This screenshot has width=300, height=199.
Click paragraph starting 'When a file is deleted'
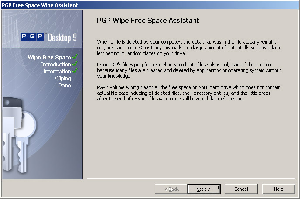(x=189, y=48)
